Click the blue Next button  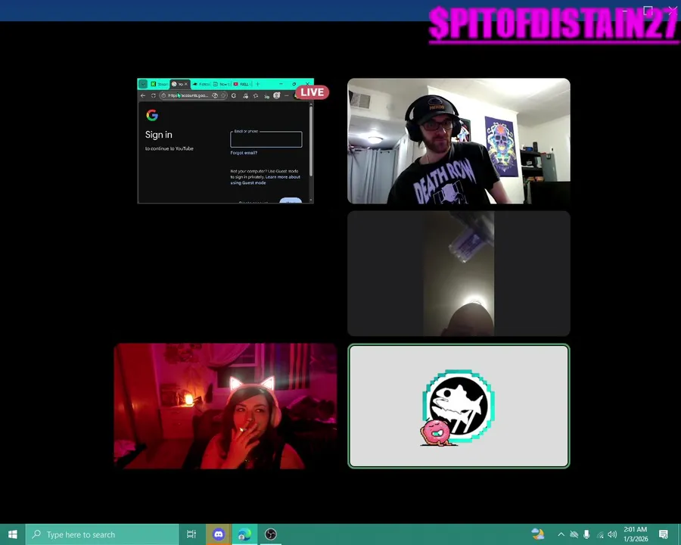[291, 201]
